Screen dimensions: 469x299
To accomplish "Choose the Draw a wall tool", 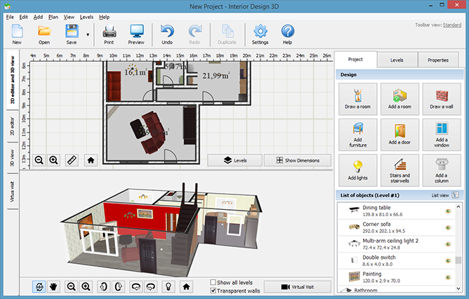I will [442, 99].
